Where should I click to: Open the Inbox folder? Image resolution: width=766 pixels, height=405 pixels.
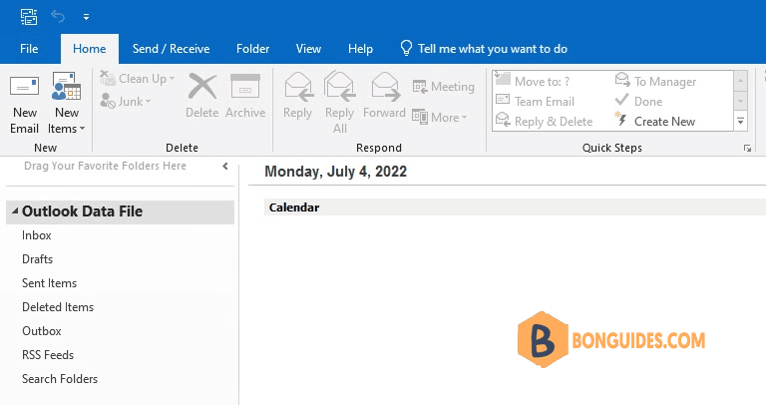coord(37,235)
